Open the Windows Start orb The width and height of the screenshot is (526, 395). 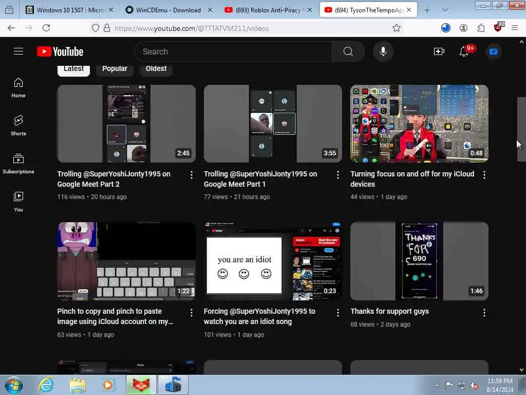tap(14, 385)
